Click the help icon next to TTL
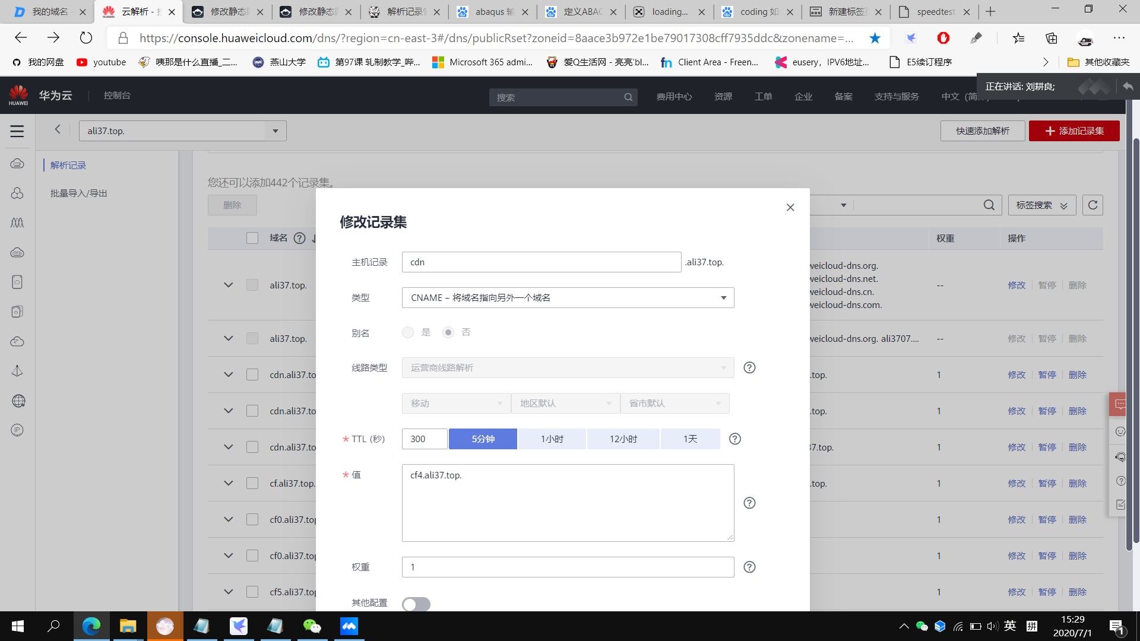This screenshot has height=641, width=1140. (x=734, y=439)
